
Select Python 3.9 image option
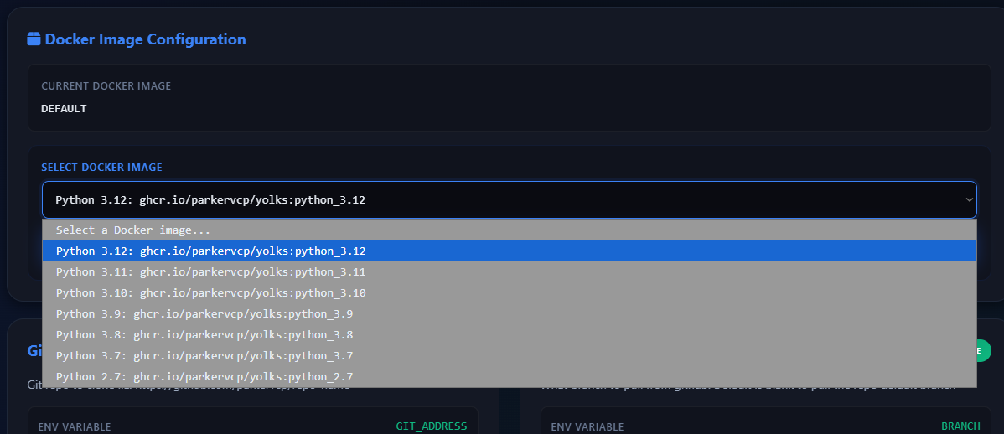tap(509, 313)
